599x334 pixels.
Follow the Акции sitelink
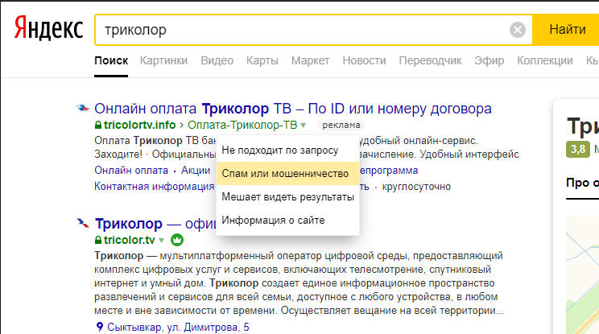click(196, 171)
